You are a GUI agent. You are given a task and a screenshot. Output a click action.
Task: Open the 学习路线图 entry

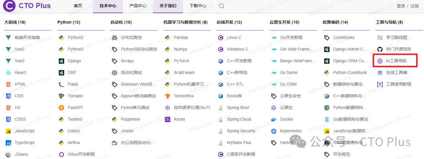coord(397,38)
